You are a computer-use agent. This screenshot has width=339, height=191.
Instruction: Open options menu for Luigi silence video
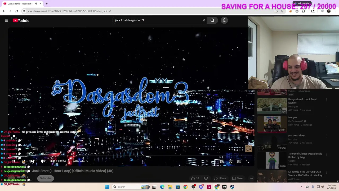point(327,154)
